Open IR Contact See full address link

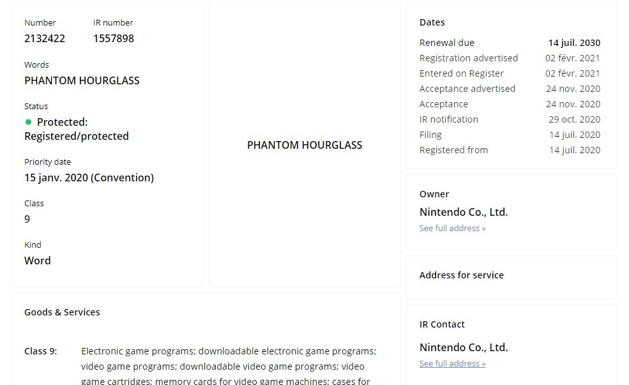(453, 364)
